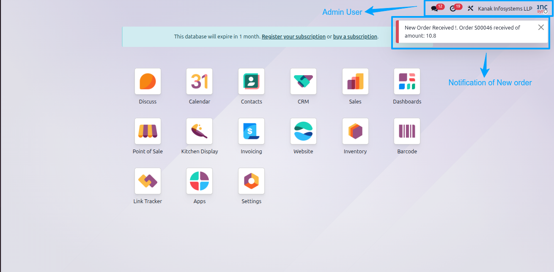
Task: Open the Sales app
Action: pyautogui.click(x=355, y=82)
